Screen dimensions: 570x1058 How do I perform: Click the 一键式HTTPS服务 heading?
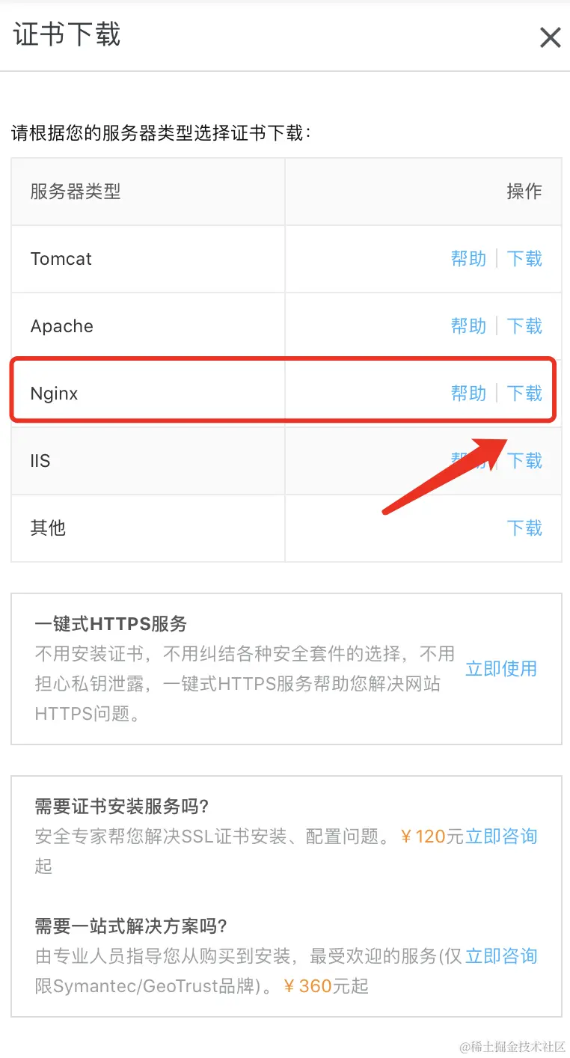click(111, 624)
